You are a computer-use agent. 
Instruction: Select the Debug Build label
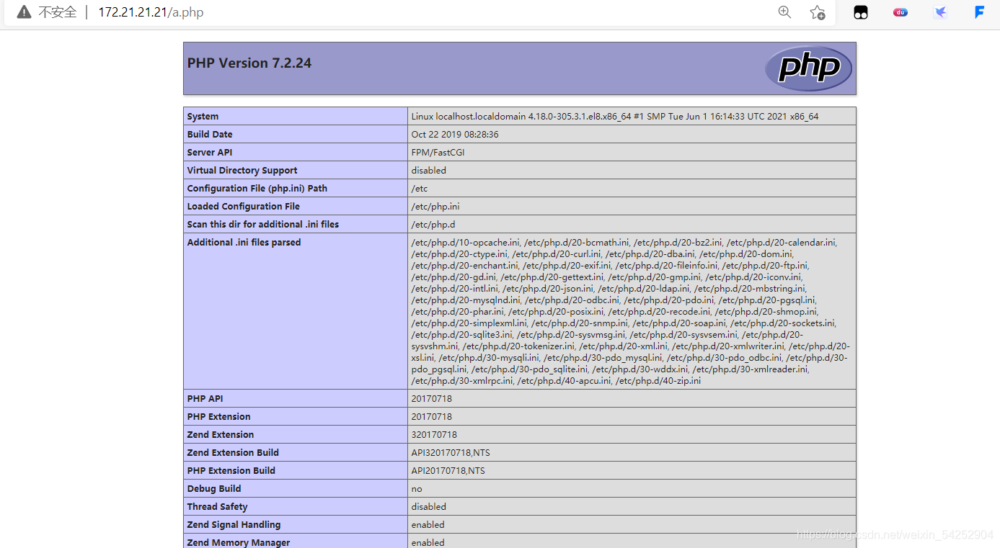pos(214,489)
